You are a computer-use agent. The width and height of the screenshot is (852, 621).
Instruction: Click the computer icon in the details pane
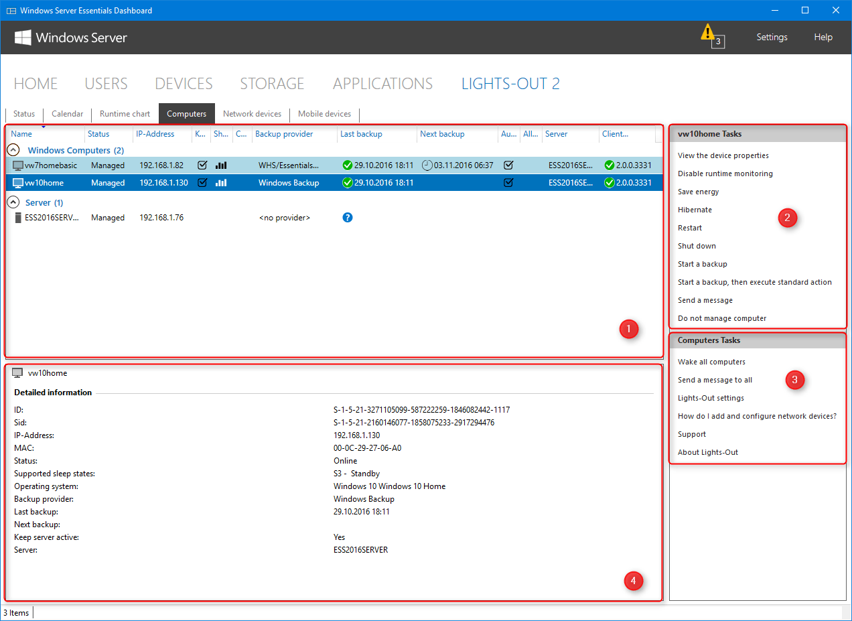(17, 373)
